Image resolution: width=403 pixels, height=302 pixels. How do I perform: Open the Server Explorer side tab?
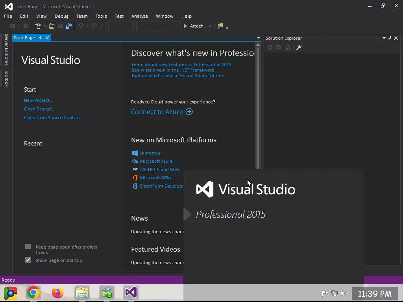coord(6,49)
